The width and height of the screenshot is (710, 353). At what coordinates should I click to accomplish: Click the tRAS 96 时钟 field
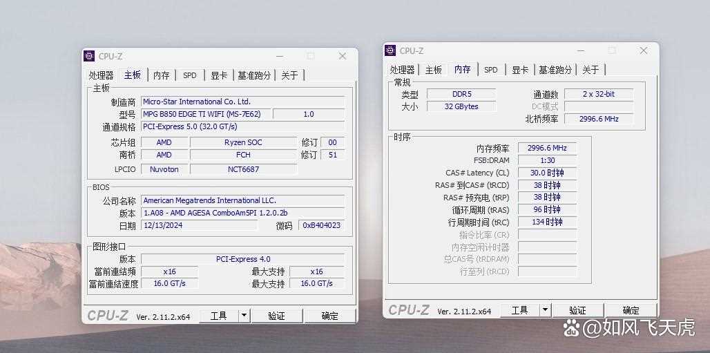point(548,210)
